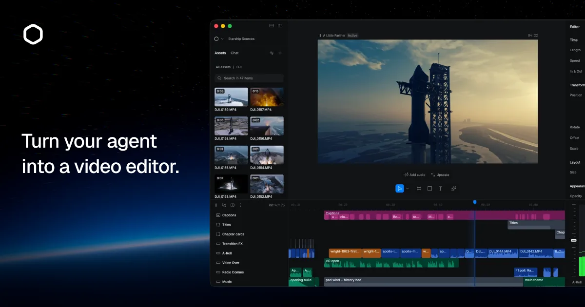Click the 04:22 preview duration
Screen dimensions: 585x307
pos(533,36)
